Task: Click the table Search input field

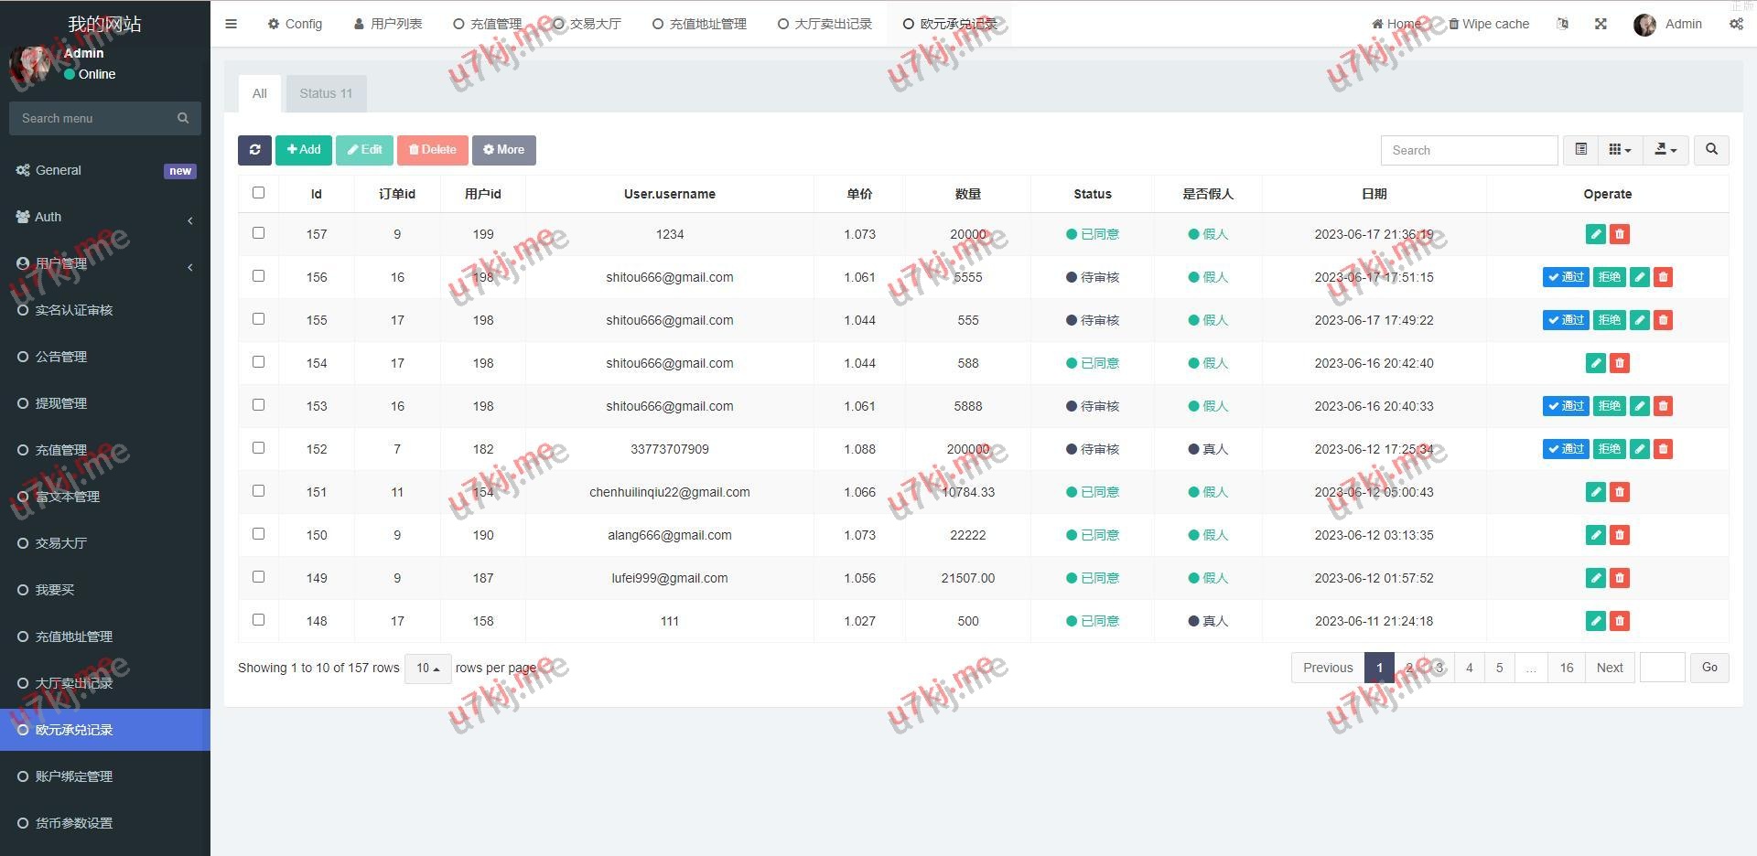Action: click(x=1469, y=150)
